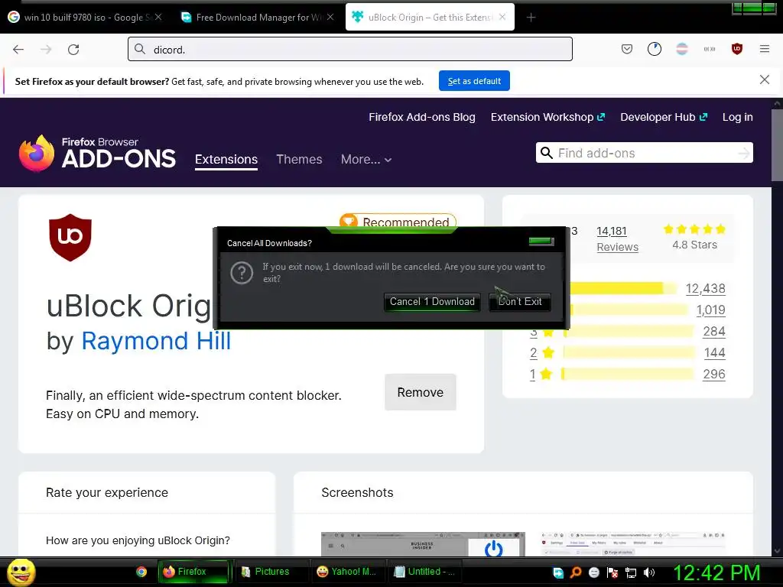
Task: Save page to Pocket
Action: 627,49
